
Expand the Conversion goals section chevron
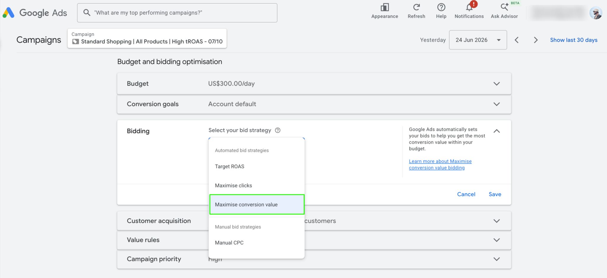coord(497,104)
